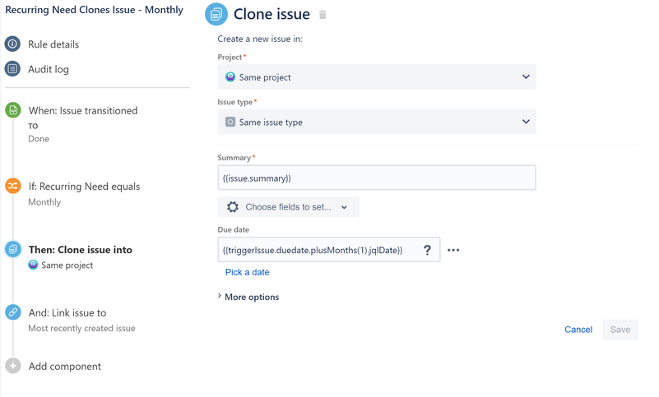Select the green Issue transitioned trigger icon
This screenshot has height=397, width=659.
(13, 110)
